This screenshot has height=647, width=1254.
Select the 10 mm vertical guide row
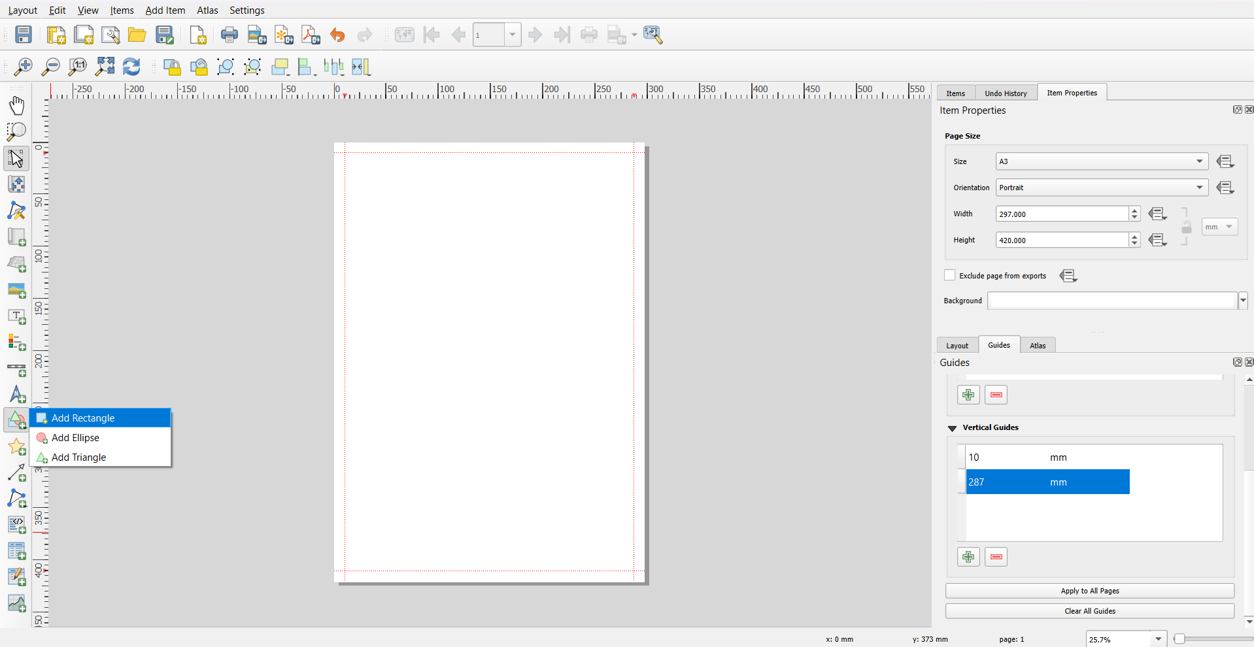(1047, 457)
